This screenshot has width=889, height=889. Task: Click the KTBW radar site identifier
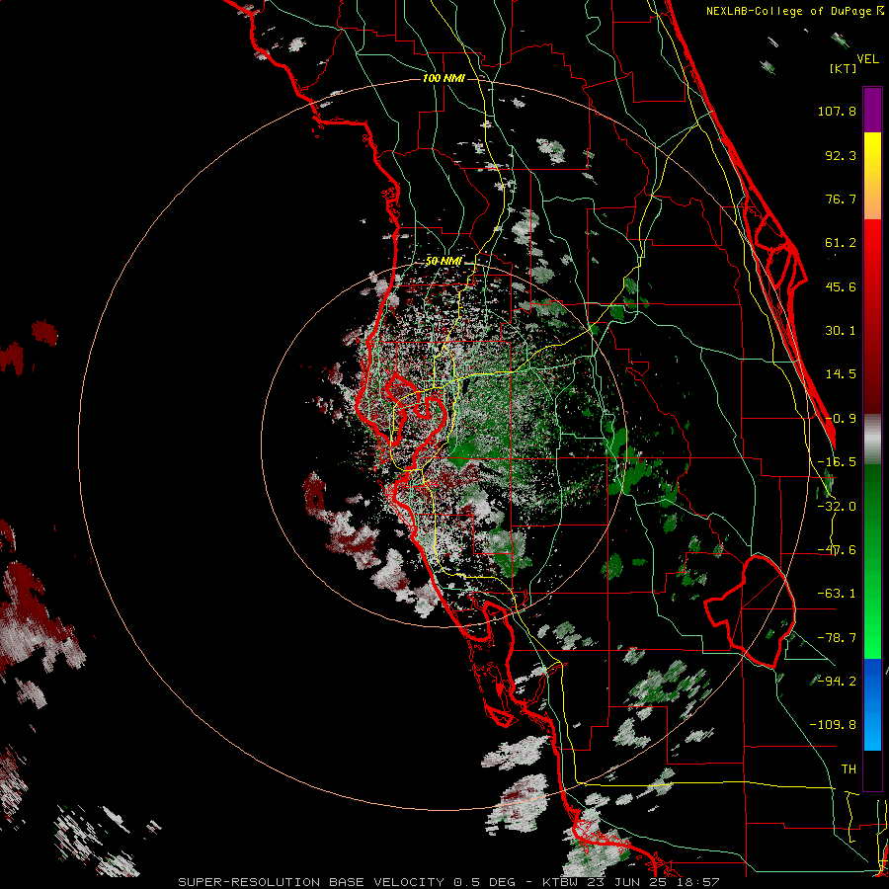(x=562, y=882)
